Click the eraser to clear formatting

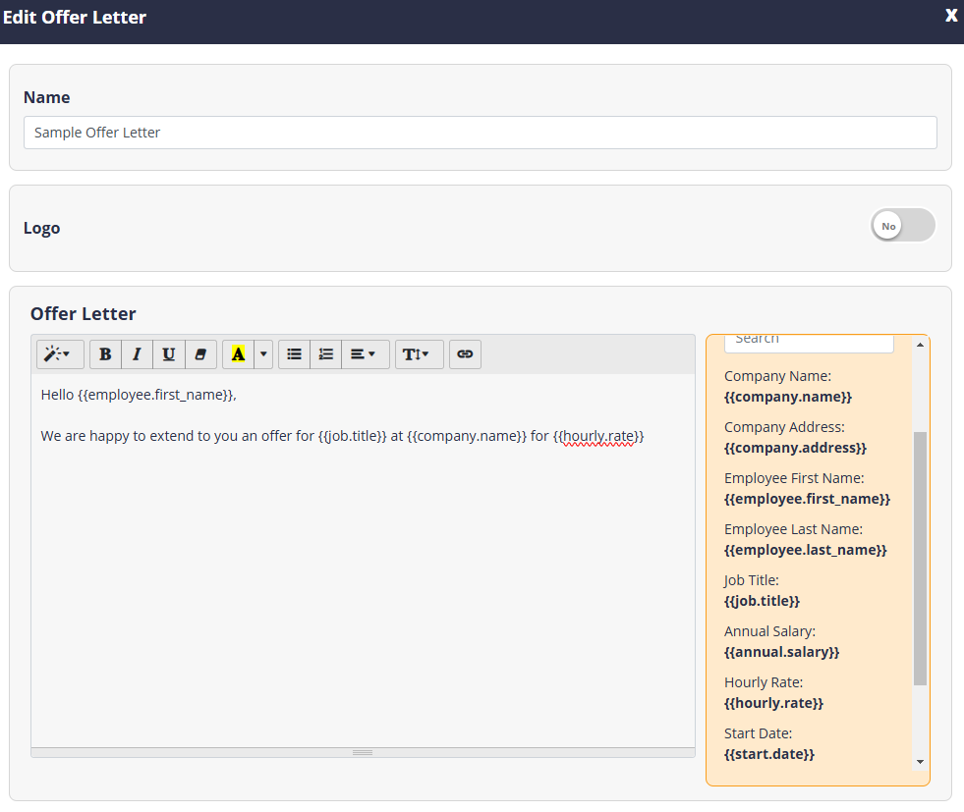200,354
